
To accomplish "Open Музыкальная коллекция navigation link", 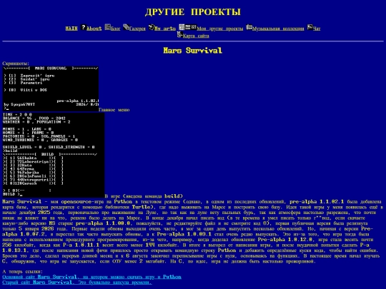I will click(x=278, y=29).
